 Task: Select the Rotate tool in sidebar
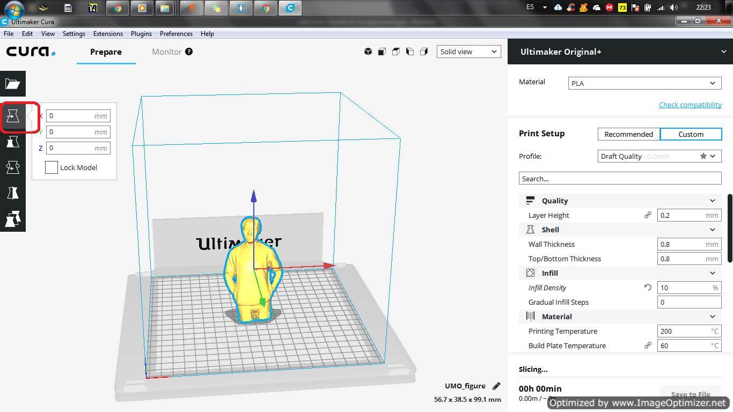tap(13, 167)
